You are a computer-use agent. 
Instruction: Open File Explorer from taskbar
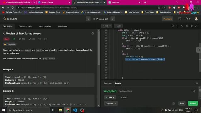(60, 110)
